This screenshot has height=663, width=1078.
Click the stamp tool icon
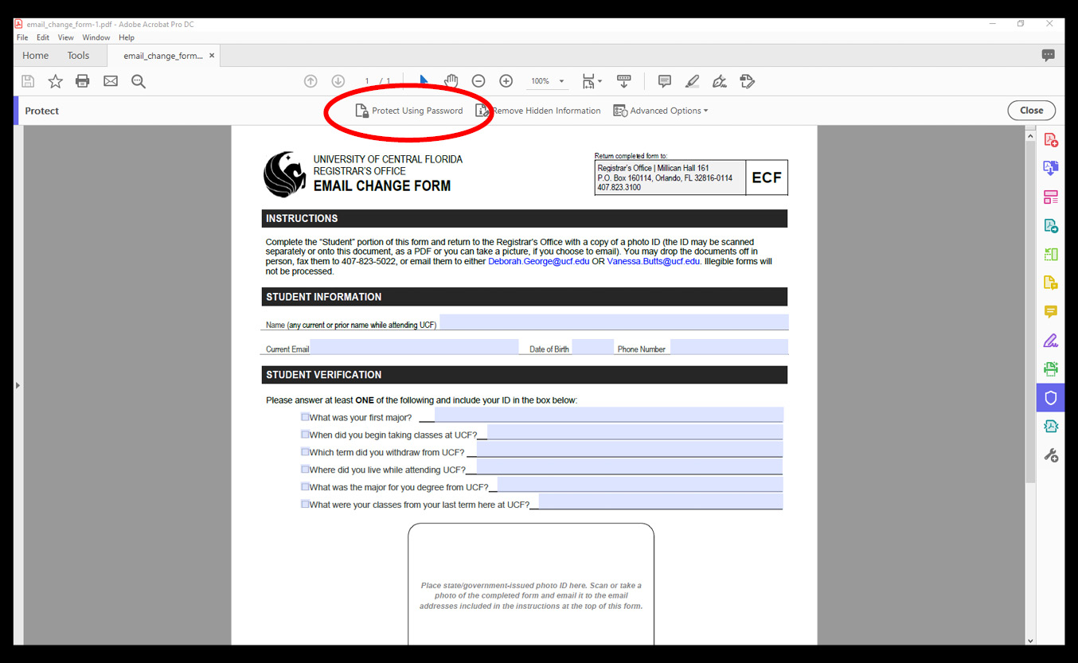coord(747,81)
